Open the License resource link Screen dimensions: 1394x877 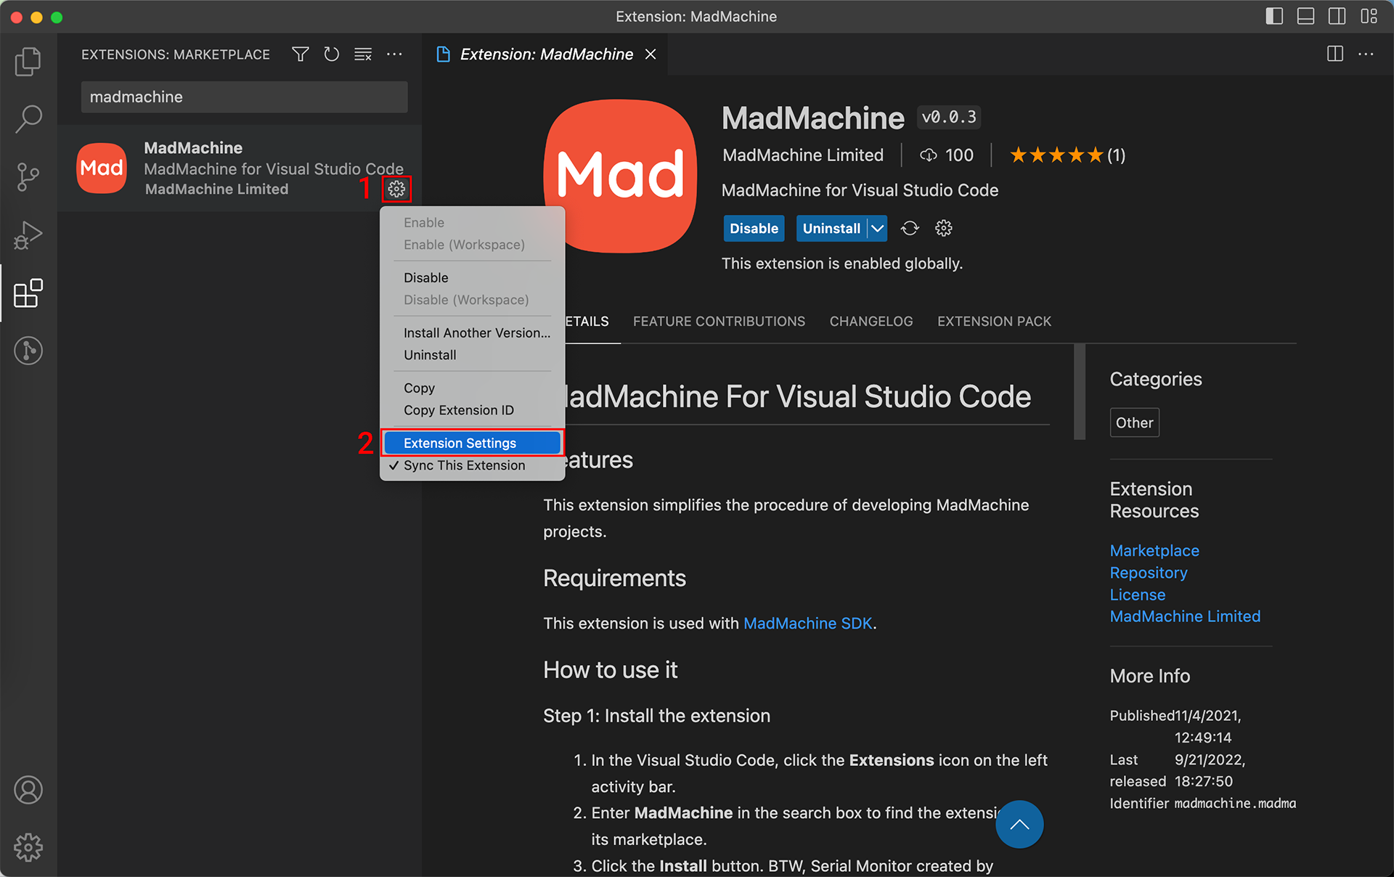pos(1138,595)
